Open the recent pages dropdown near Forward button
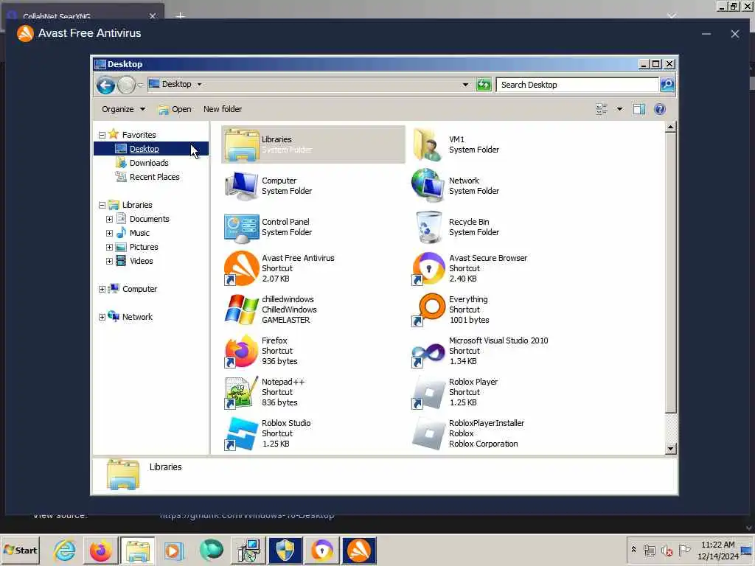The image size is (755, 566). (140, 85)
